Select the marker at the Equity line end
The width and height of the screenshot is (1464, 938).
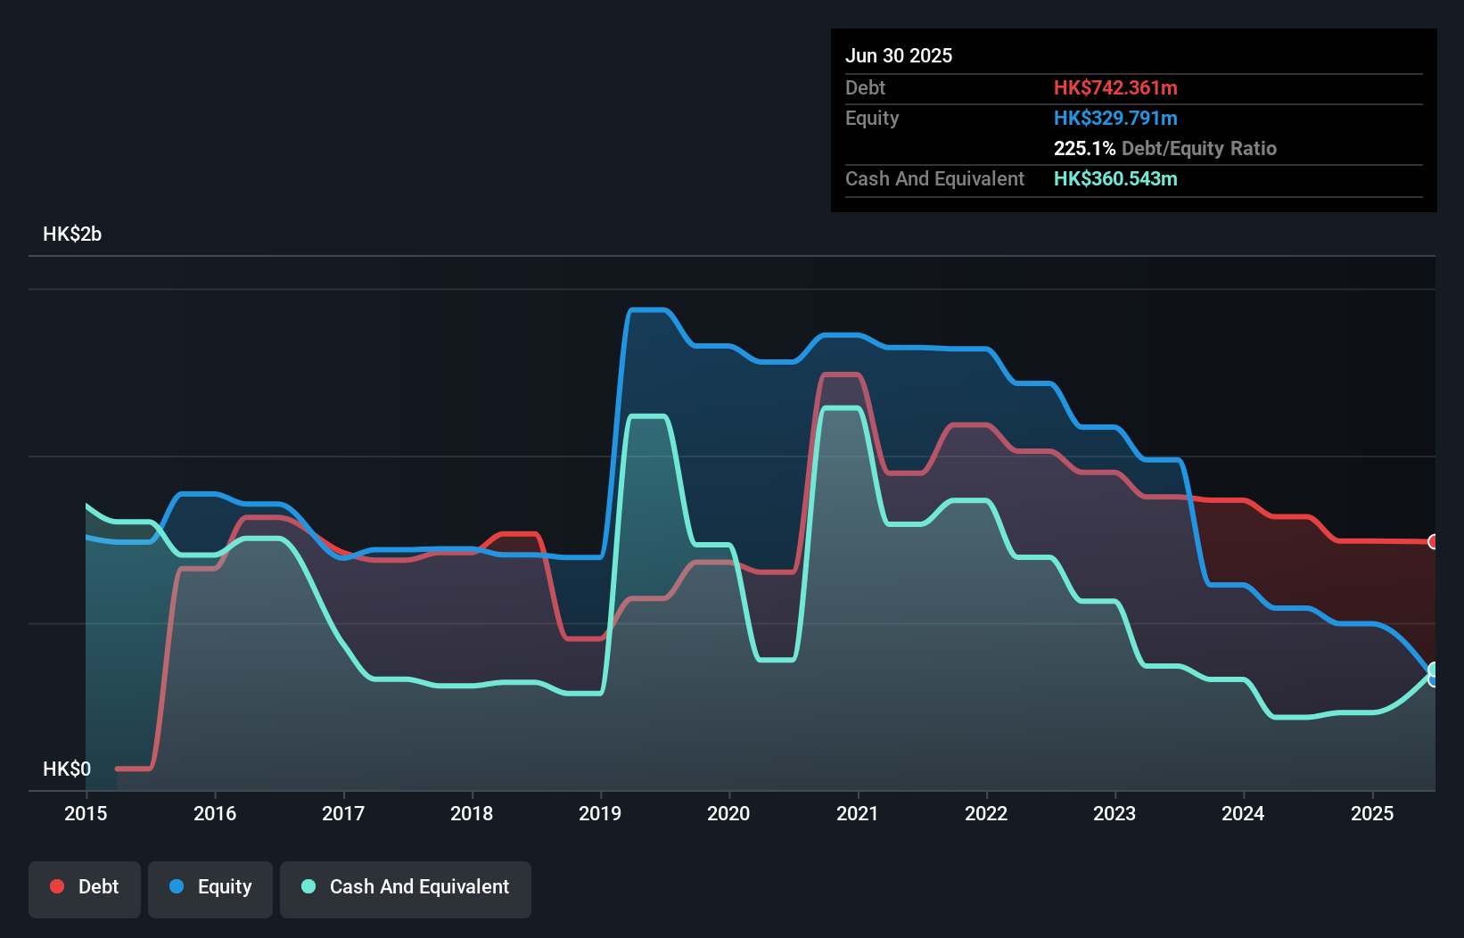pyautogui.click(x=1432, y=679)
